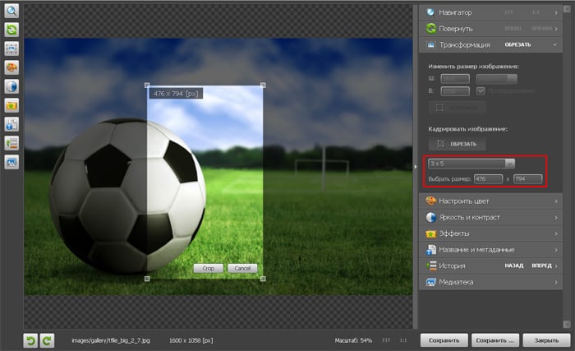Click the yellow effects folder icon

tap(12, 105)
